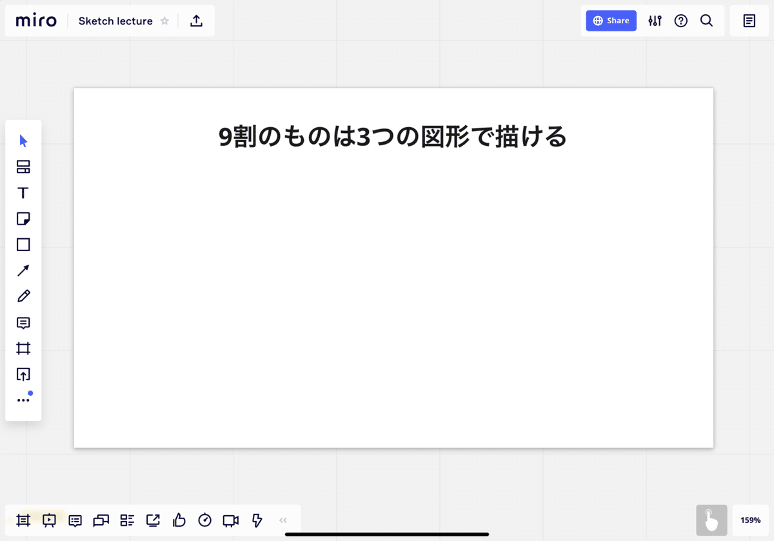Select the Frame tool
774x541 pixels.
[23, 348]
